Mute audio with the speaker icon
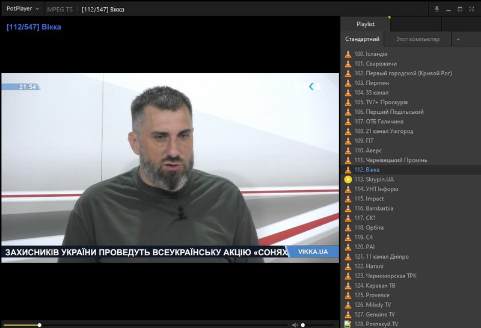The width and height of the screenshot is (481, 328). pyautogui.click(x=295, y=325)
